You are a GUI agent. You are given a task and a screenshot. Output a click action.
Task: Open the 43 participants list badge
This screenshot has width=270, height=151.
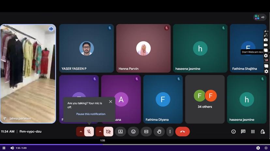pyautogui.click(x=260, y=17)
